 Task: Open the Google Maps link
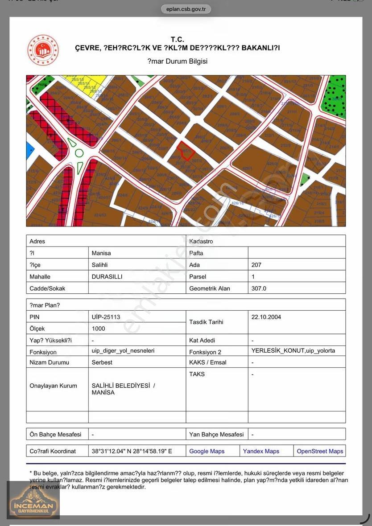207,451
